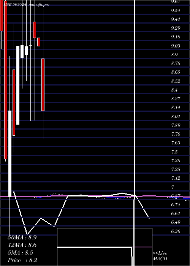Select the 5MA : 8.5 readout
Image resolution: width=190 pixels, height=266 pixels.
click(x=21, y=253)
